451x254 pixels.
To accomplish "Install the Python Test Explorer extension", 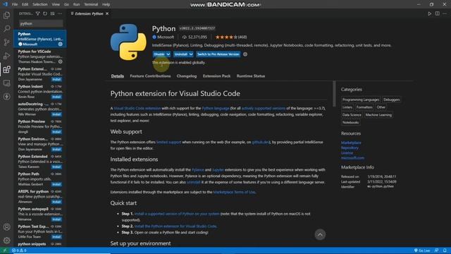I will coord(56,237).
